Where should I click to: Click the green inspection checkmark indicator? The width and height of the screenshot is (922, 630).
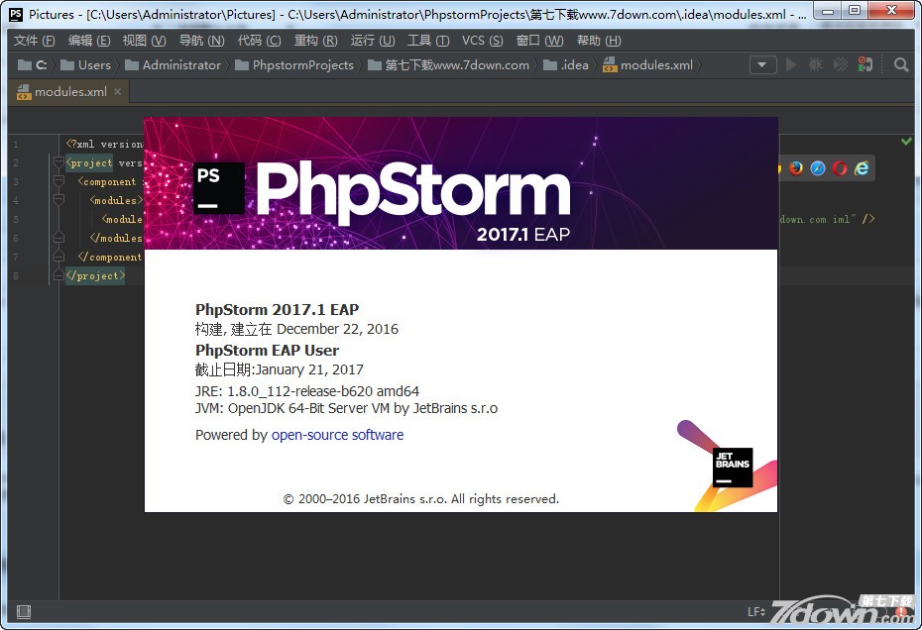click(x=906, y=141)
